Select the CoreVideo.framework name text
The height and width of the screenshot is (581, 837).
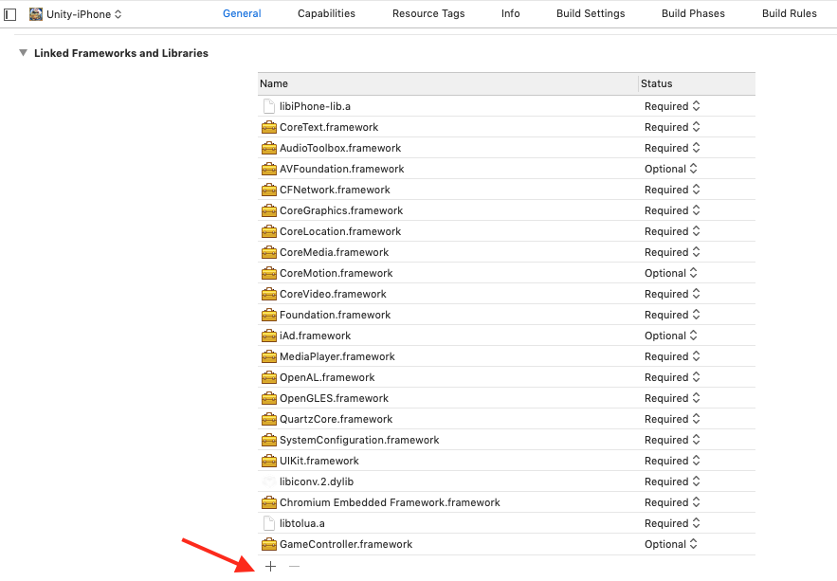(333, 294)
